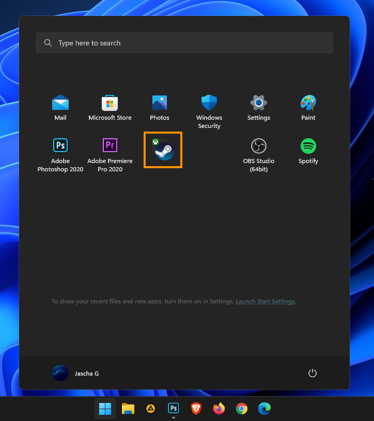Open Launch Start Settings link

(266, 301)
